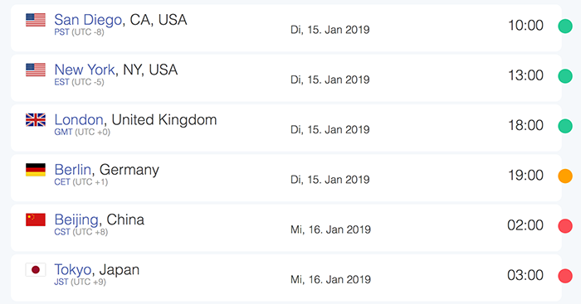581x304 pixels.
Task: Click the US flag beside New York
Action: (36, 70)
